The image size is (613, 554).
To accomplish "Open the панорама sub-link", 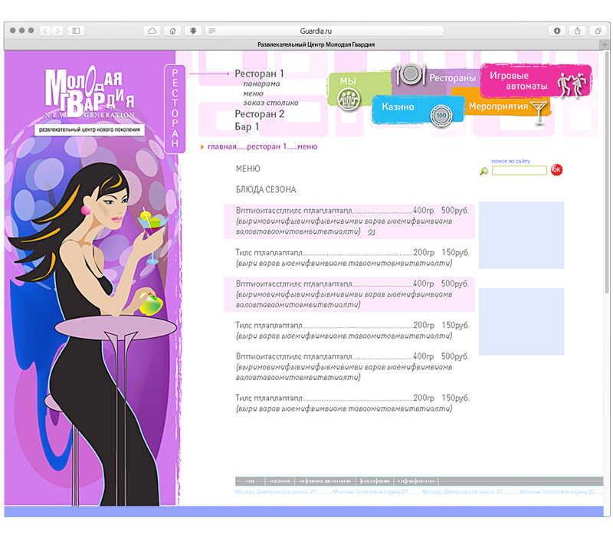I will coord(261,84).
